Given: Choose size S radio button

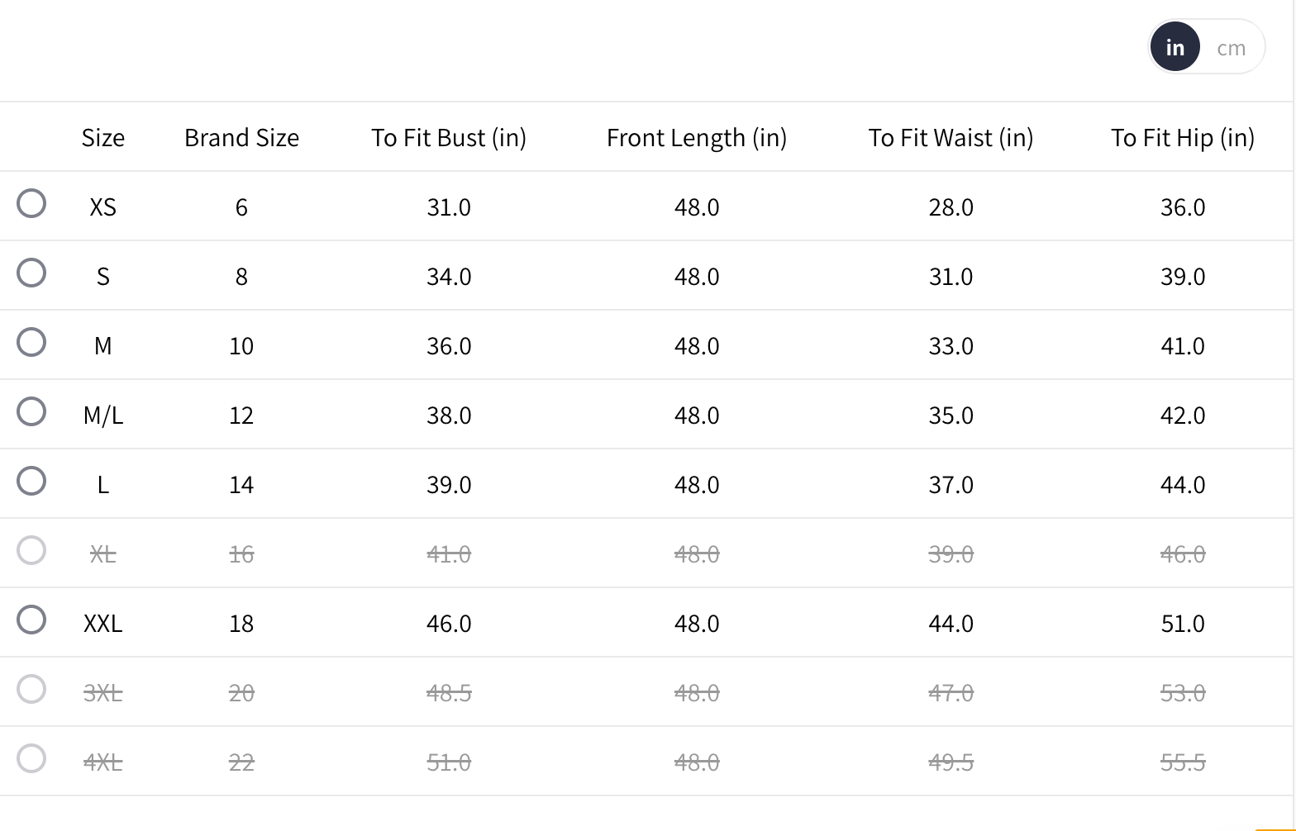Looking at the screenshot, I should click(31, 273).
